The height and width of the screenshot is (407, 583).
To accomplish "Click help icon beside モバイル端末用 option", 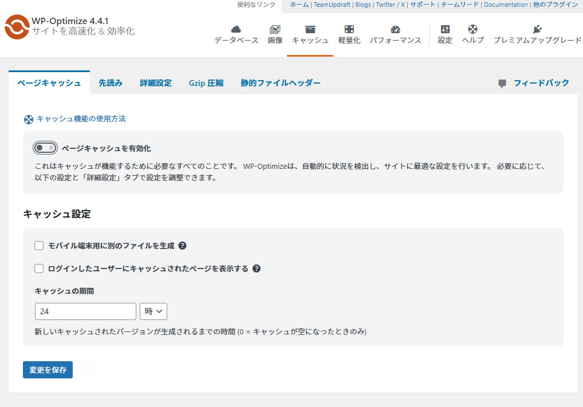I will [182, 246].
